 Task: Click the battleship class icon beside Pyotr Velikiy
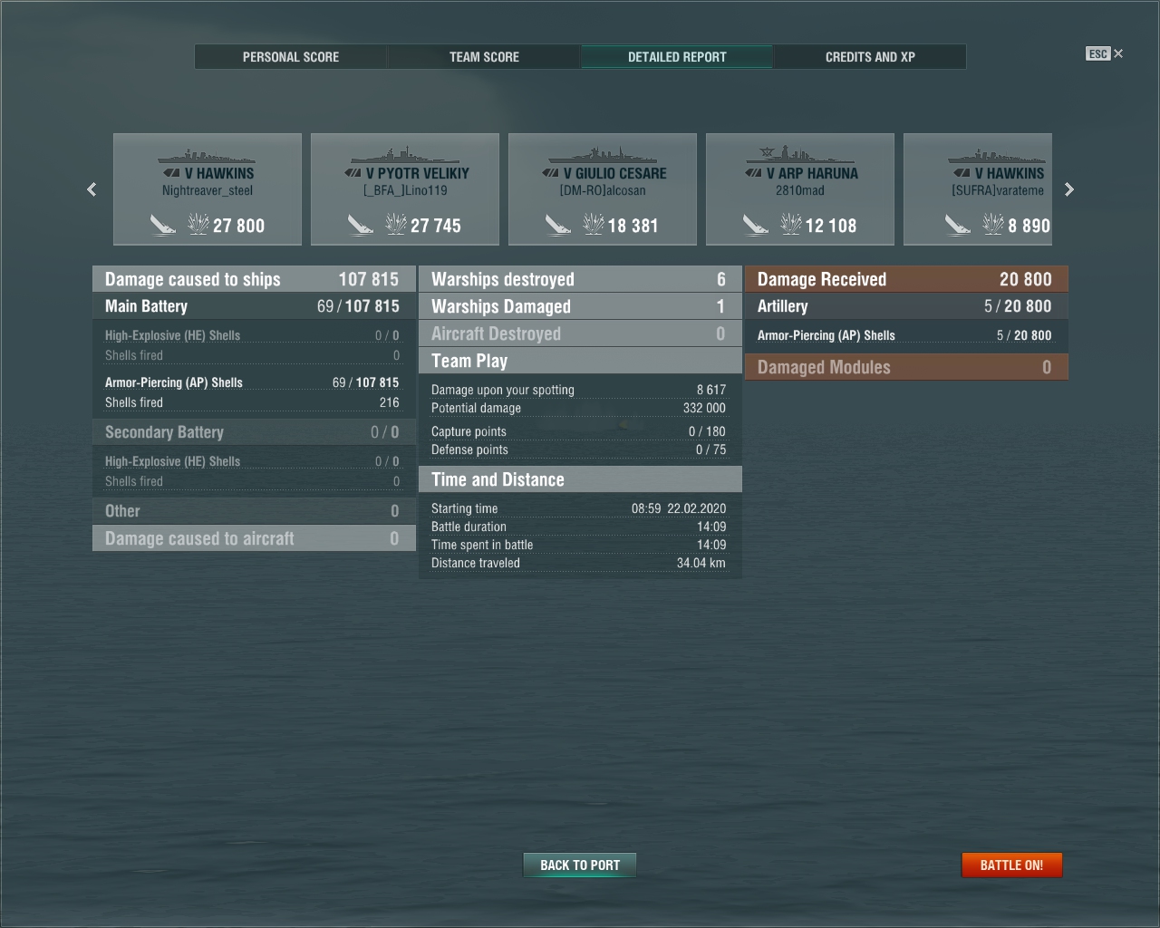(353, 173)
